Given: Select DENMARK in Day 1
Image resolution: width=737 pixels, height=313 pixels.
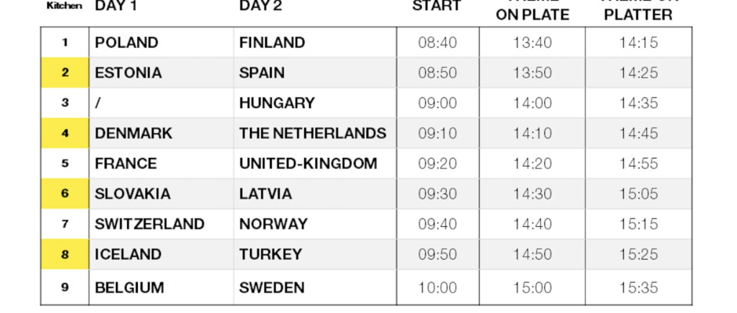Looking at the screenshot, I should click(133, 133).
